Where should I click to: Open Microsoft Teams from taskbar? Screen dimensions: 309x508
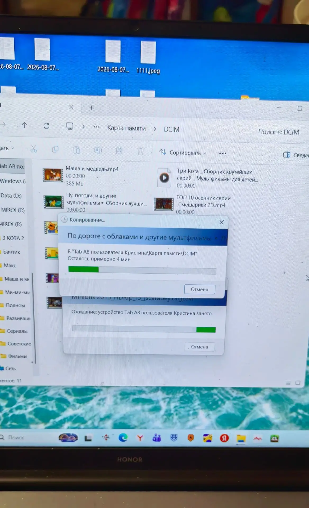157,438
